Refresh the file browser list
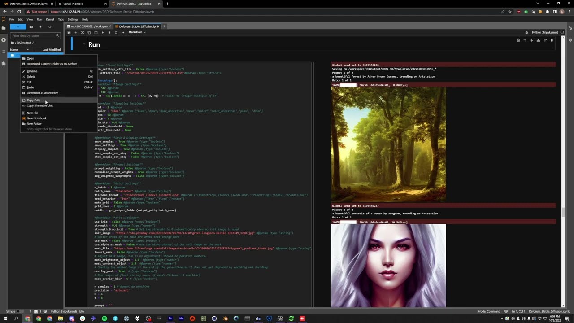Image resolution: width=574 pixels, height=323 pixels. click(x=50, y=27)
